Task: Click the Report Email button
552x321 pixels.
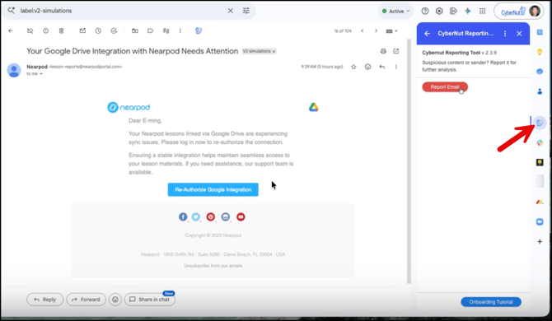Action: coord(445,87)
